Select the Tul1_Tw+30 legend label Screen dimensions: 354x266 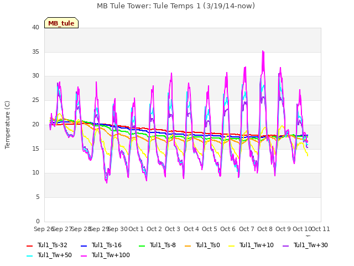coord(311,245)
